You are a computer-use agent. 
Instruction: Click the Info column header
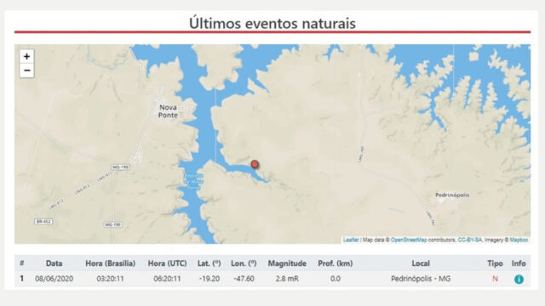point(519,263)
